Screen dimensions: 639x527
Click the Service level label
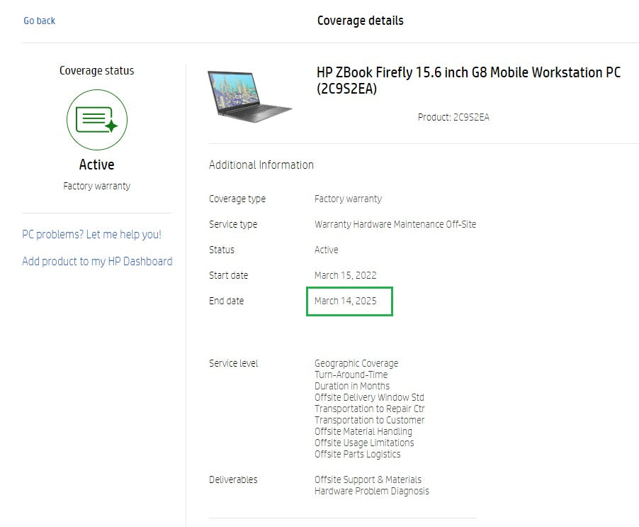[x=233, y=363]
